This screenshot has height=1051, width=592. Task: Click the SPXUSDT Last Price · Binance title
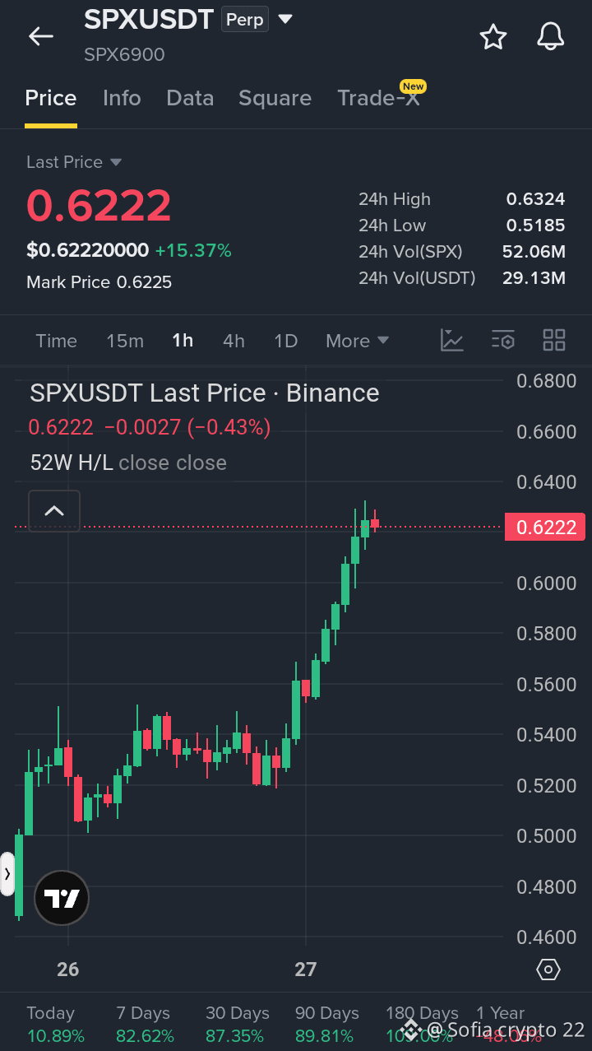[x=205, y=393]
